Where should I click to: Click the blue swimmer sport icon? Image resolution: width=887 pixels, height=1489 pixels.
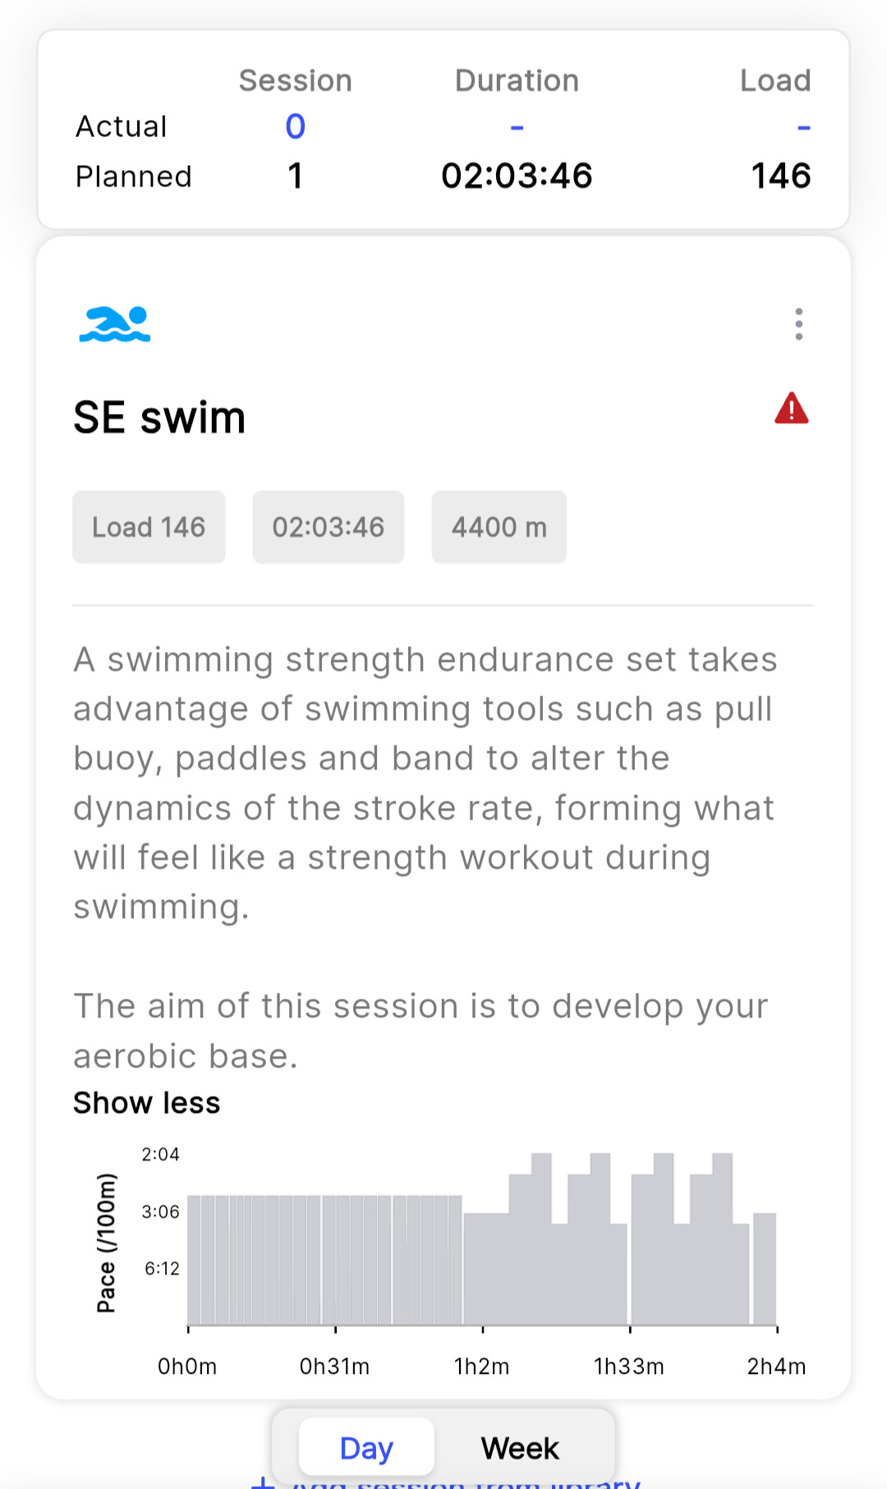(x=115, y=324)
